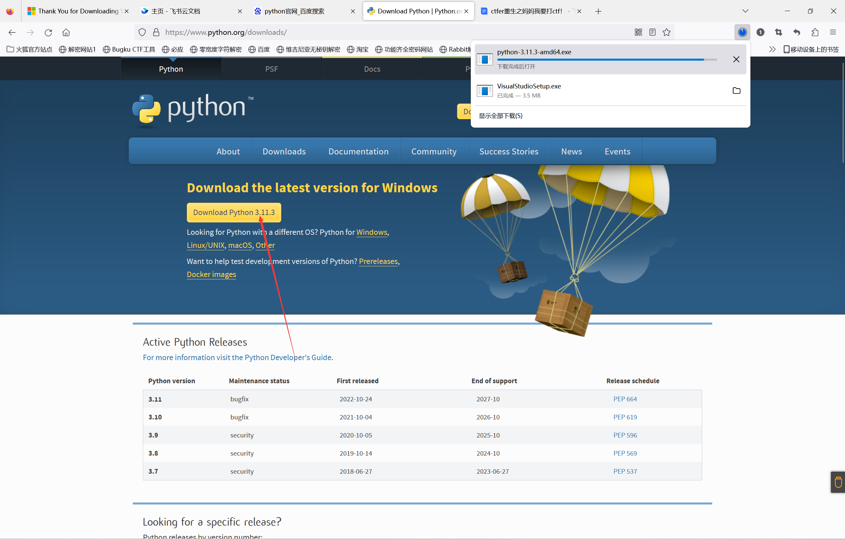Open 移动设备上的书签 folder

click(811, 49)
